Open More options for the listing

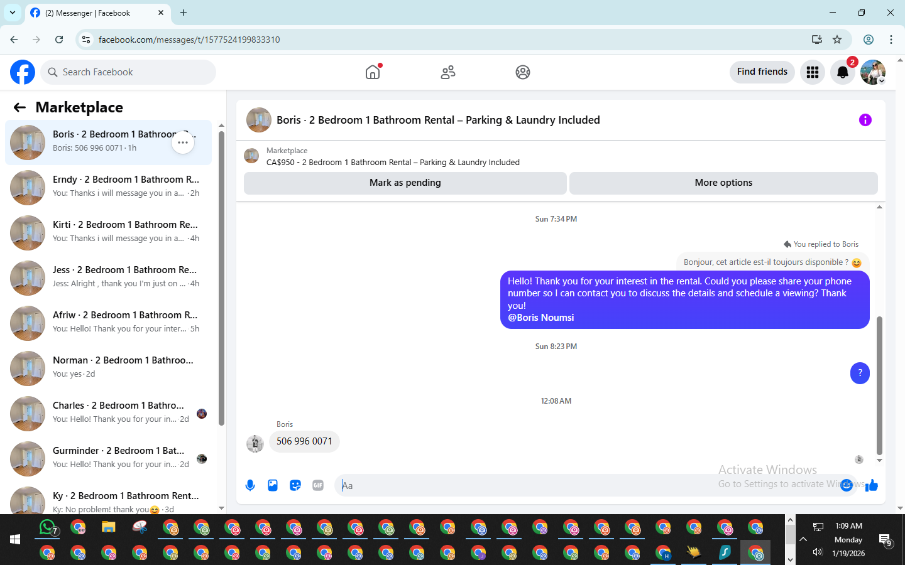(723, 183)
